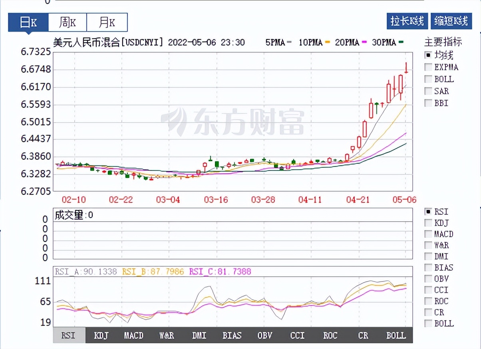Open the MACD sub-chart from bottom bar
The height and width of the screenshot is (349, 481).
tap(134, 336)
